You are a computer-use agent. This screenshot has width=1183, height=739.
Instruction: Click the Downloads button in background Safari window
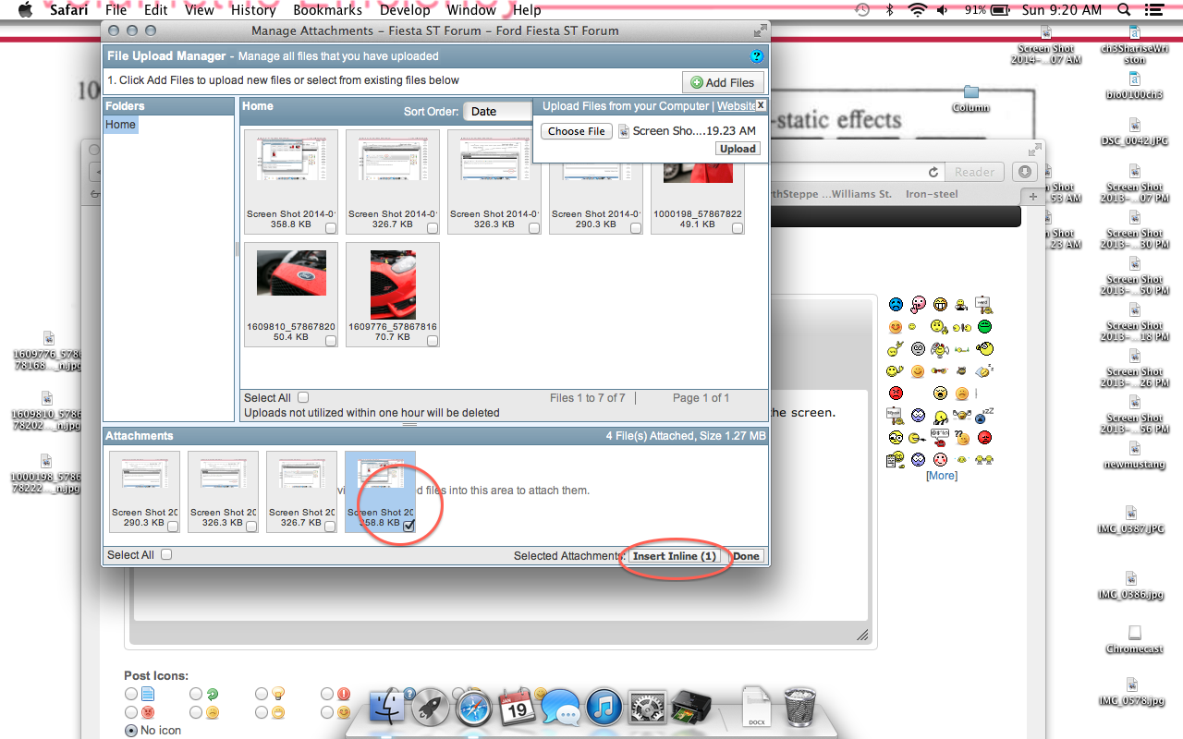pyautogui.click(x=1024, y=172)
